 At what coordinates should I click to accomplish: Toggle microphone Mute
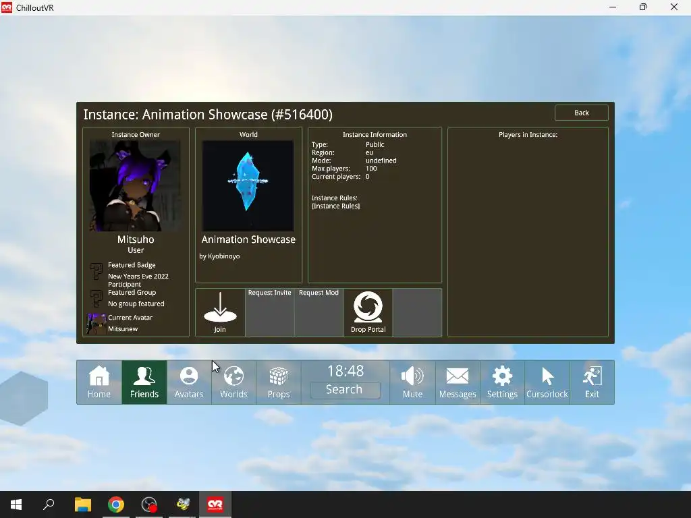point(412,382)
